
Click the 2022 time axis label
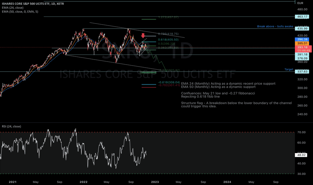[83, 182]
